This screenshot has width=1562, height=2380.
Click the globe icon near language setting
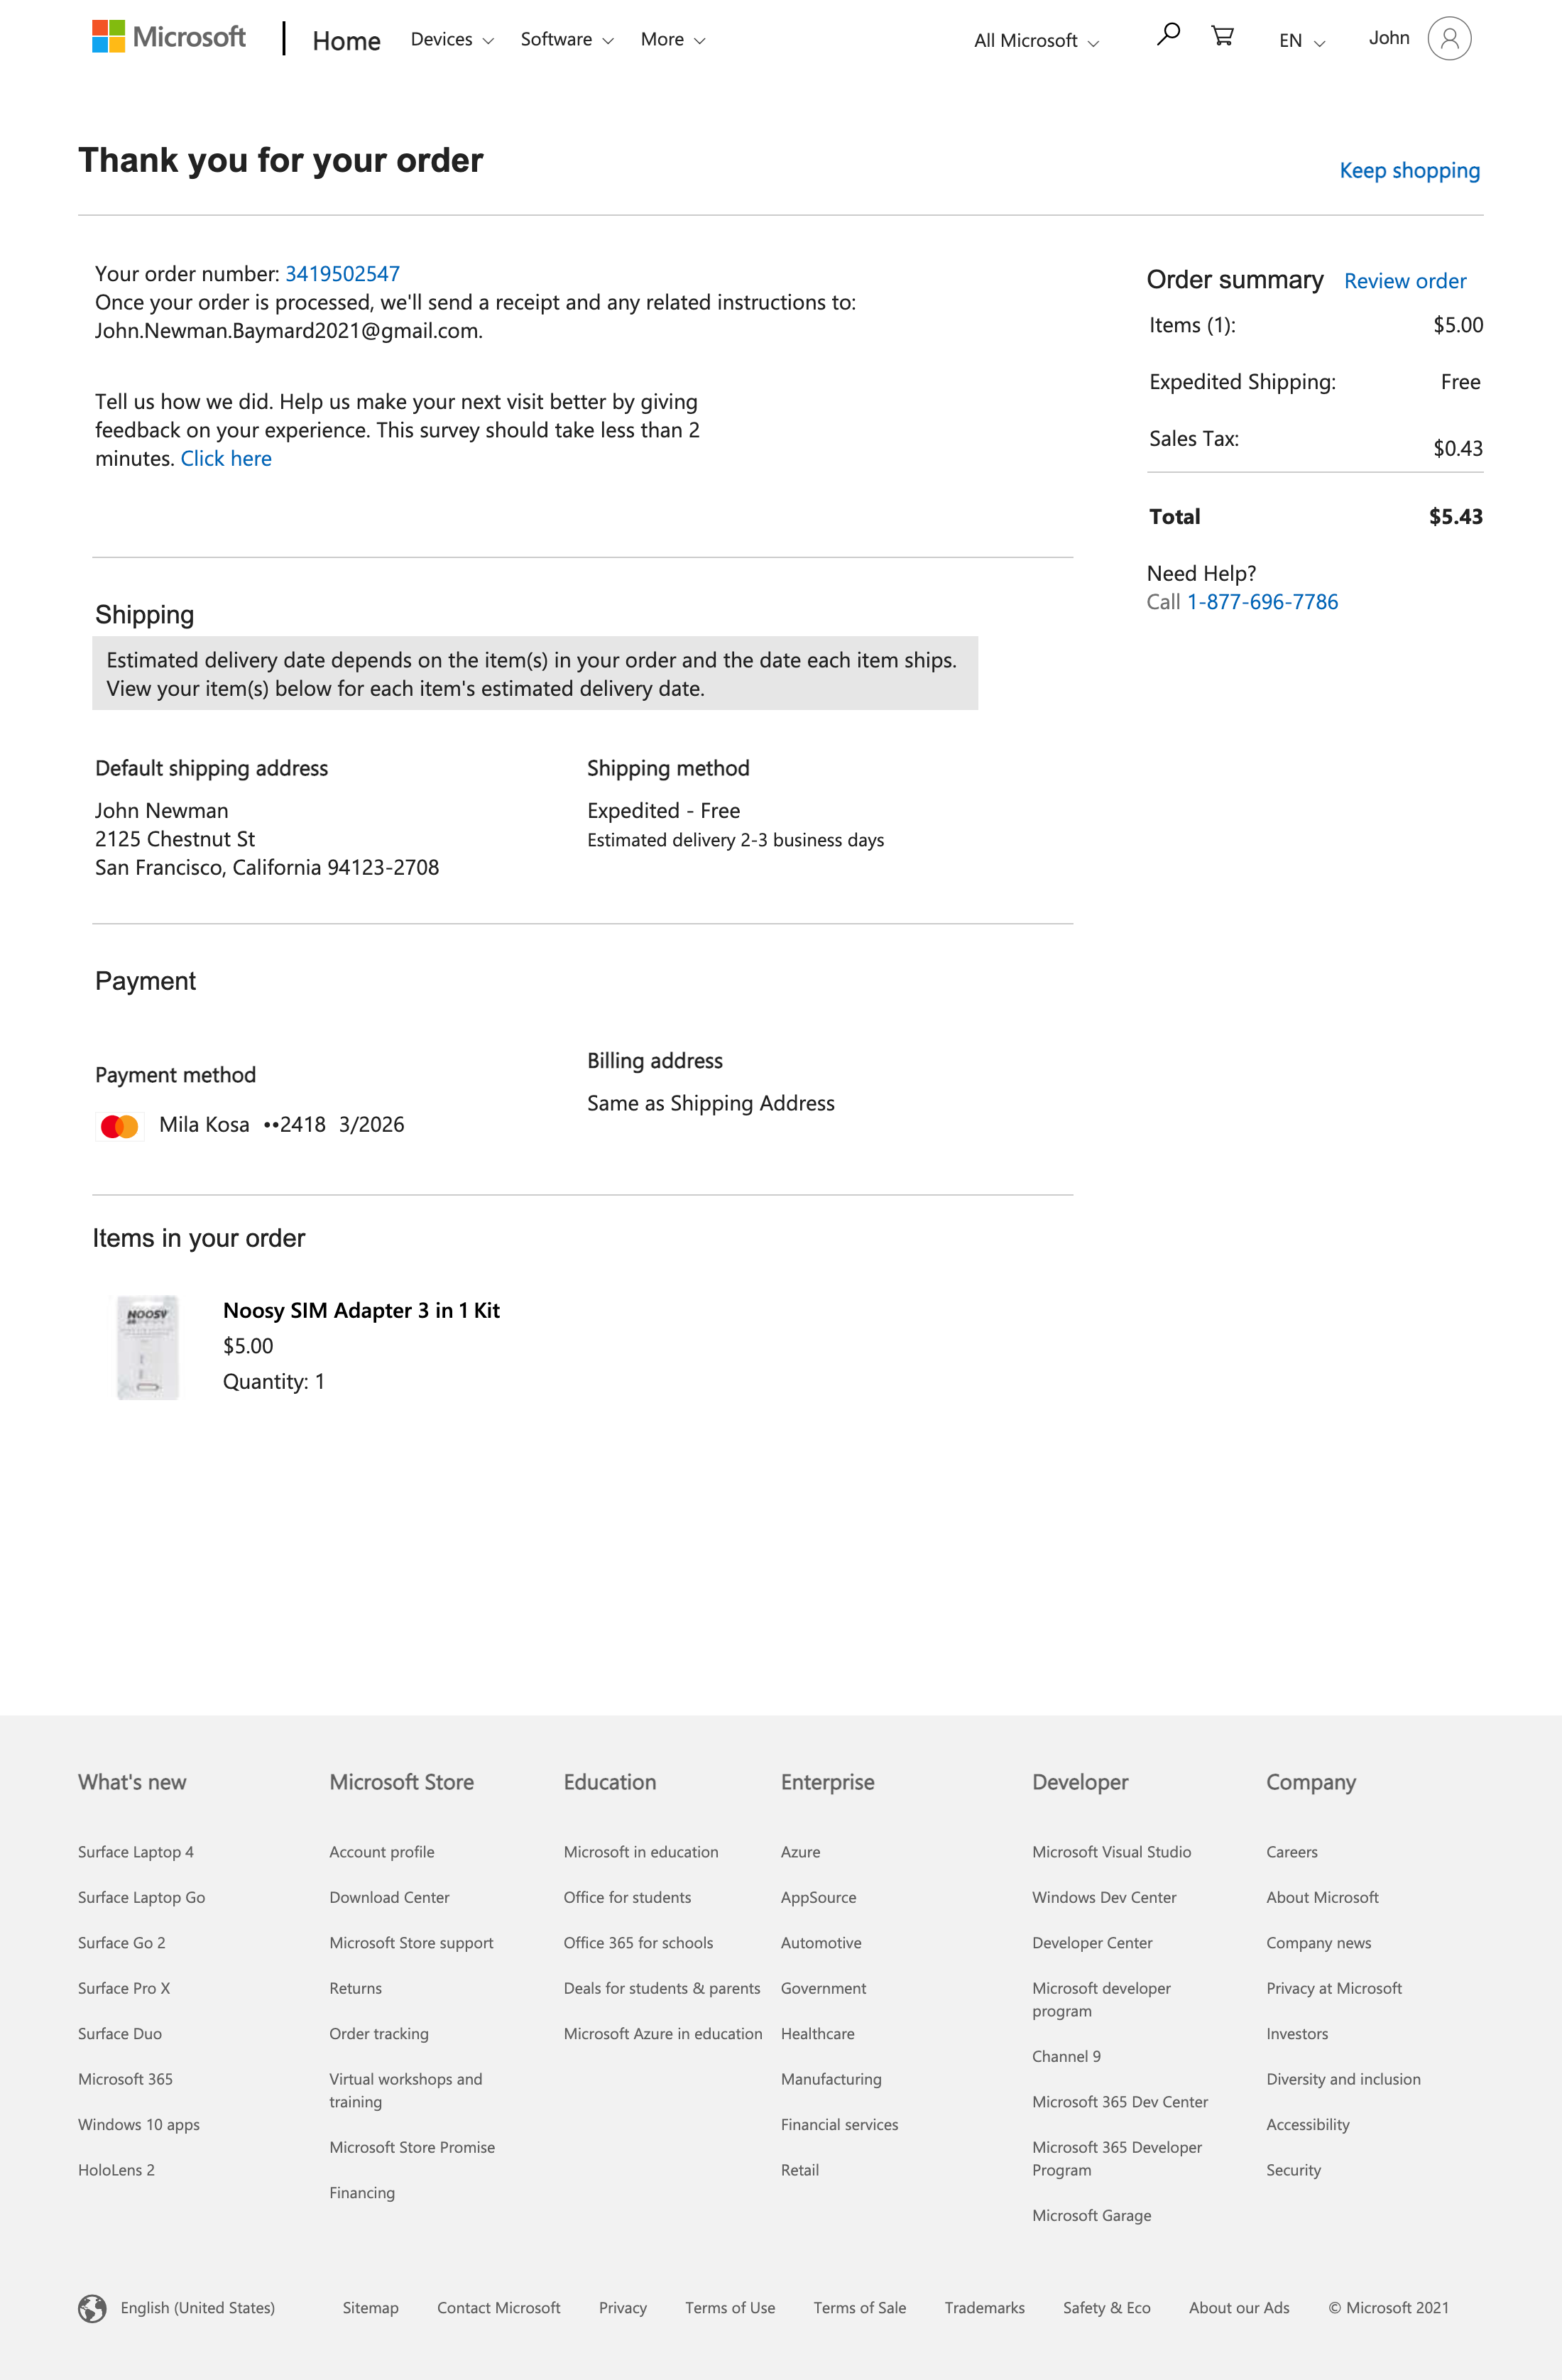click(x=92, y=2307)
